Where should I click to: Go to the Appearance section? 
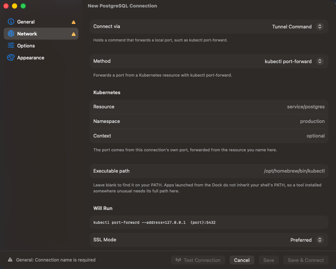41,58
